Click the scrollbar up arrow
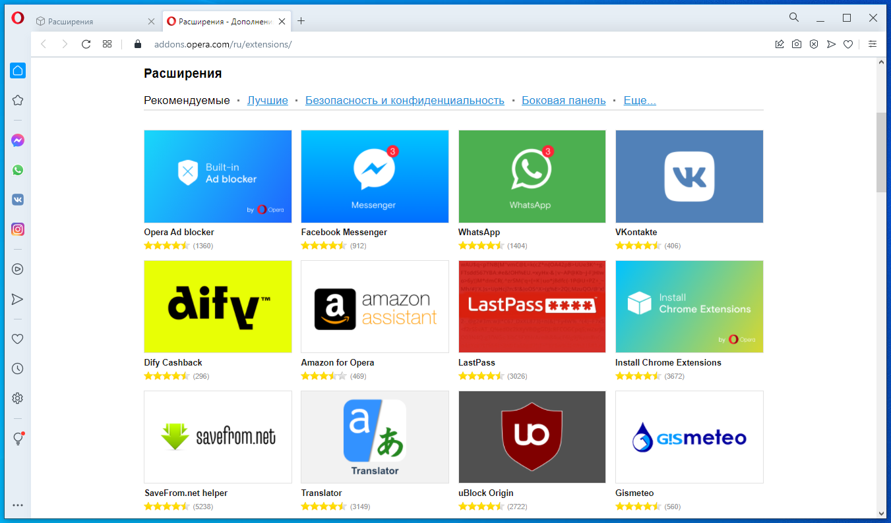Image resolution: width=891 pixels, height=523 pixels. pyautogui.click(x=881, y=62)
